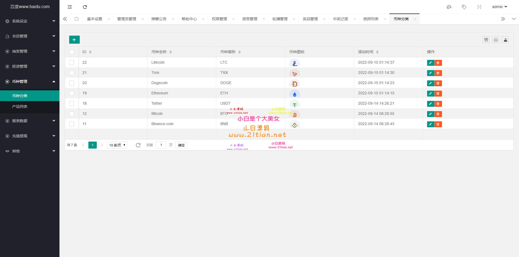
Task: Sort the table by ID column
Action: (x=90, y=52)
